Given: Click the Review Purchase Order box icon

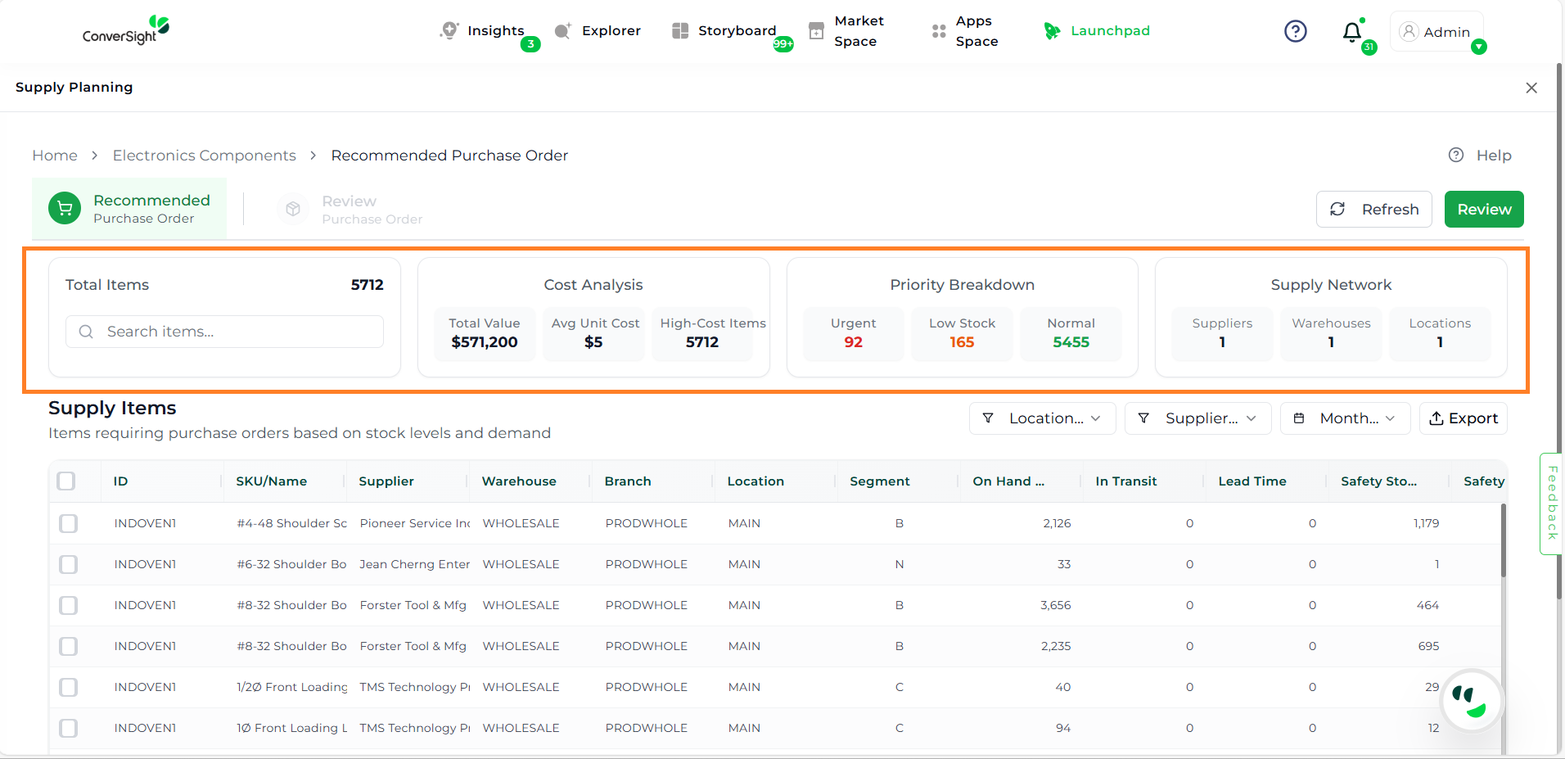Looking at the screenshot, I should coord(293,210).
